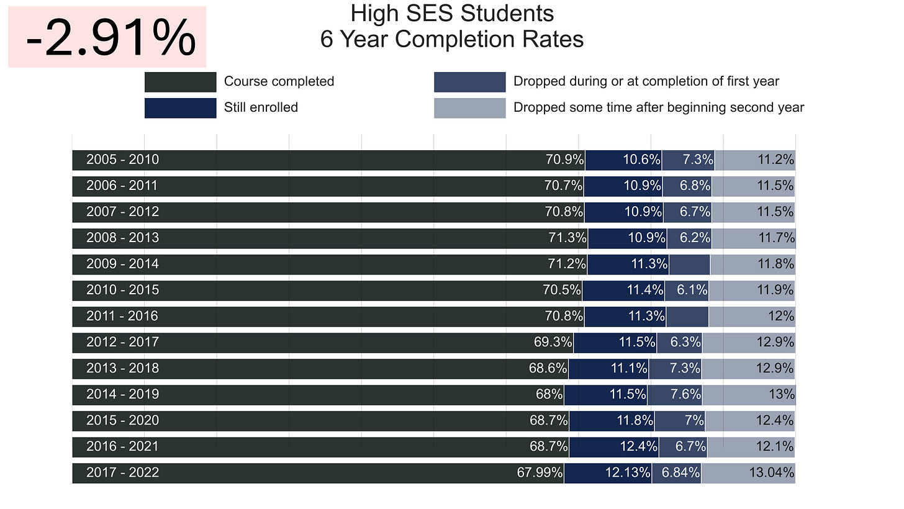Select the 6.84% first-year dropout segment
This screenshot has height=509, width=904.
677,472
